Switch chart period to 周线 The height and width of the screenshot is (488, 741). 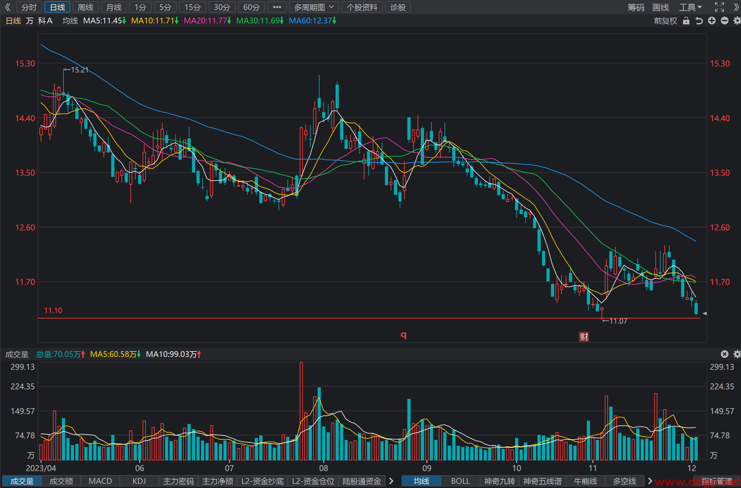(86, 7)
